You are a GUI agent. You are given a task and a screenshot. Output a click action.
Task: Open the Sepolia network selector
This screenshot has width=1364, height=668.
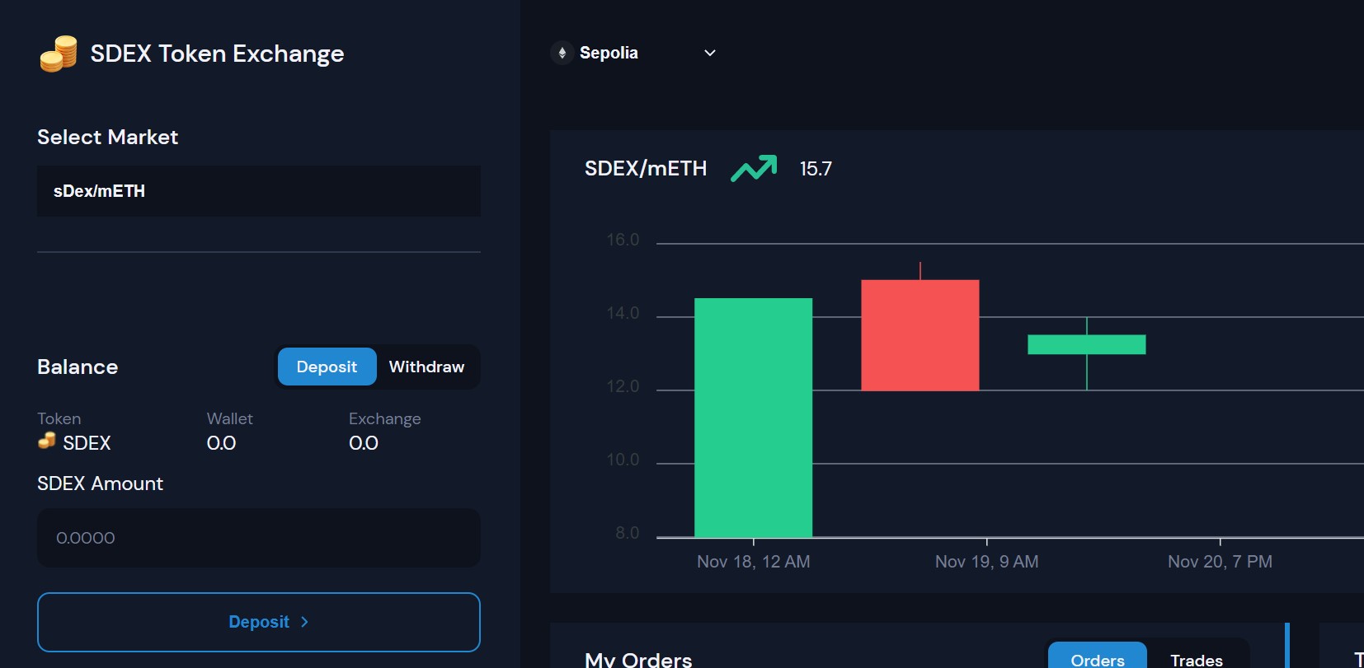pos(609,53)
